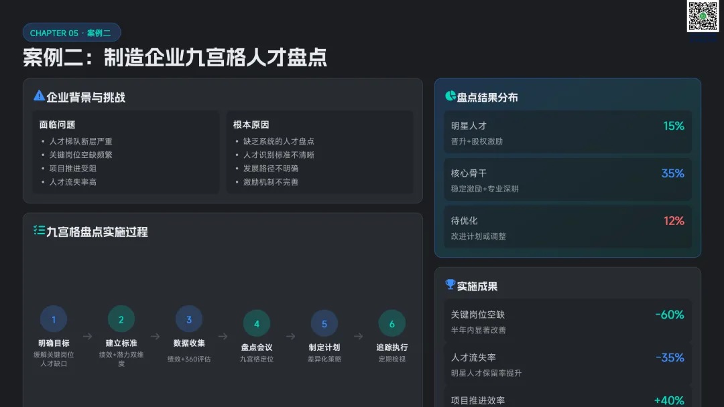Click the trophy icon beside 实施成果
Viewport: 724px width, 407px height.
450,285
